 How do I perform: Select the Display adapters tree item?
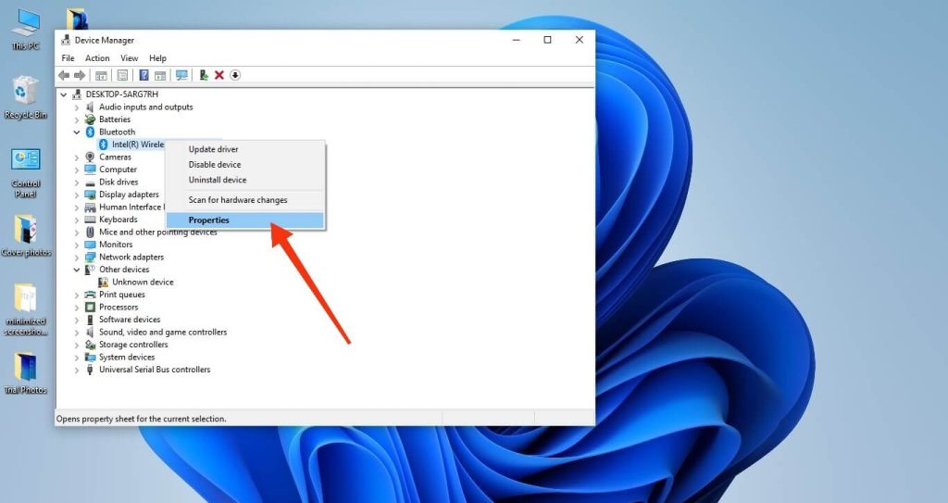pyautogui.click(x=129, y=195)
